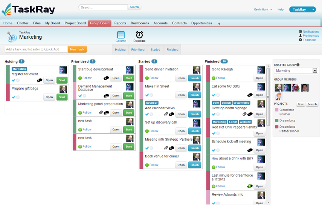This screenshot has width=322, height=208.
Task: Click the cartoon avatar group member thumbnail
Action: tap(278, 96)
